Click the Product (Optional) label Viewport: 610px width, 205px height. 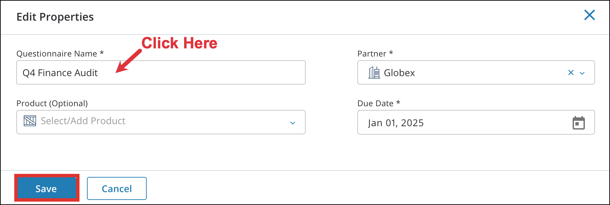[52, 104]
